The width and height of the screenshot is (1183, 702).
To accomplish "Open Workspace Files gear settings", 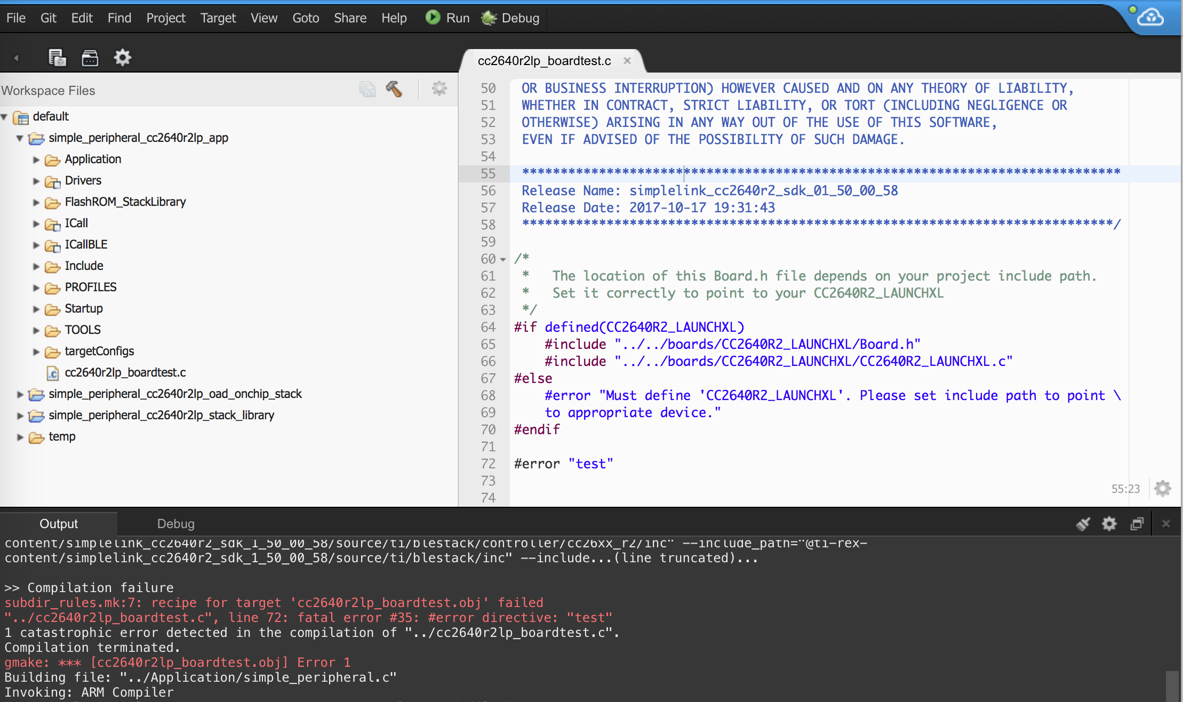I will point(439,89).
